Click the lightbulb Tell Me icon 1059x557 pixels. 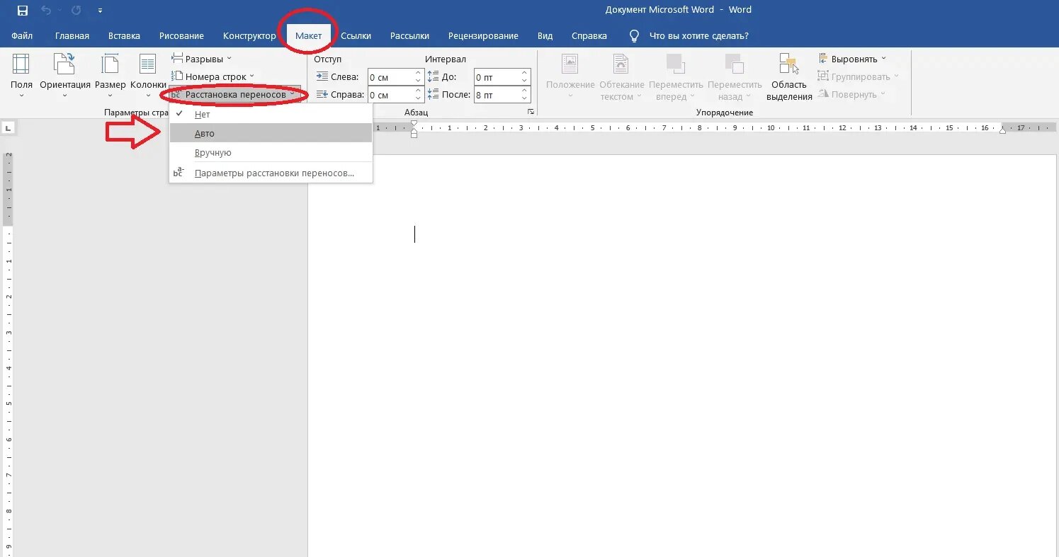tap(634, 35)
